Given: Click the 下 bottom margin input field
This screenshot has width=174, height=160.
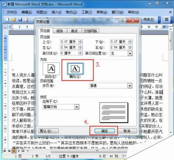Looking at the screenshot, I should tap(119, 41).
